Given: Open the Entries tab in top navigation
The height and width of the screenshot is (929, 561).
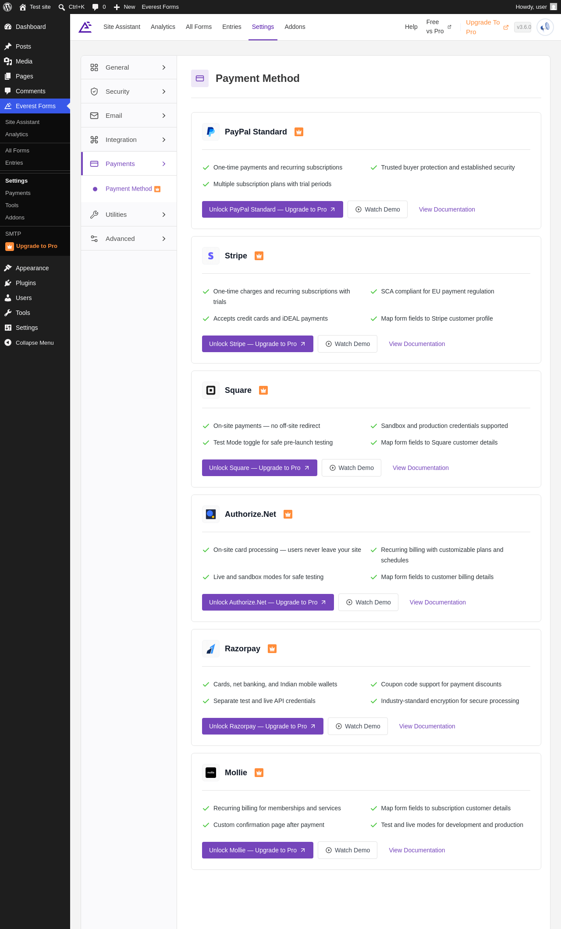Looking at the screenshot, I should coord(232,27).
